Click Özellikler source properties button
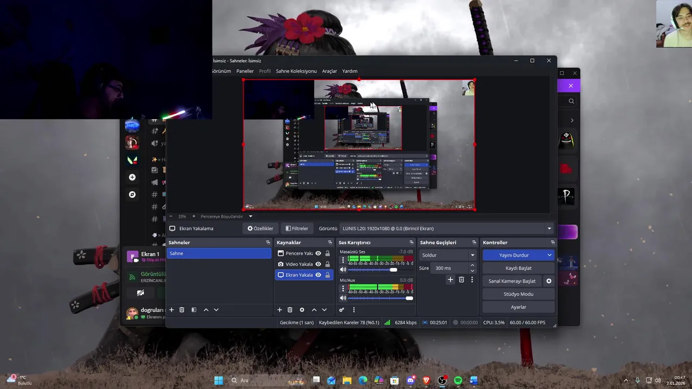 tap(261, 229)
